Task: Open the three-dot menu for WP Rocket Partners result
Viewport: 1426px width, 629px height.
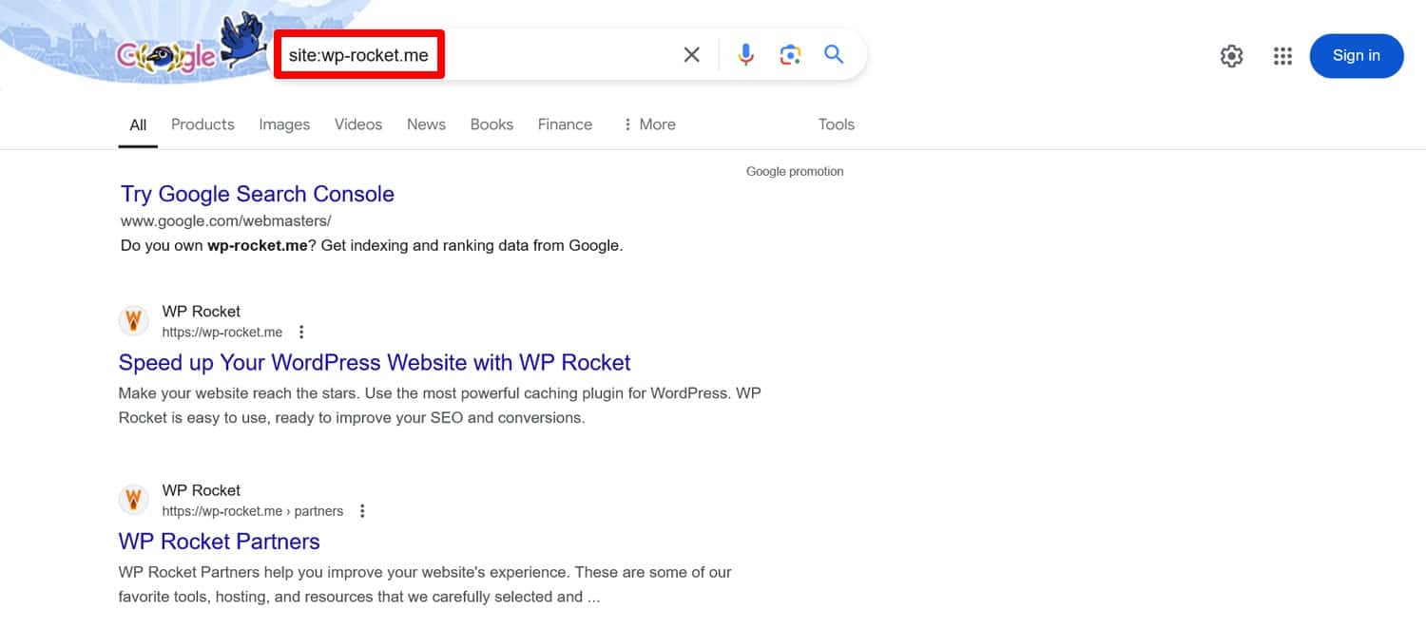Action: [362, 510]
